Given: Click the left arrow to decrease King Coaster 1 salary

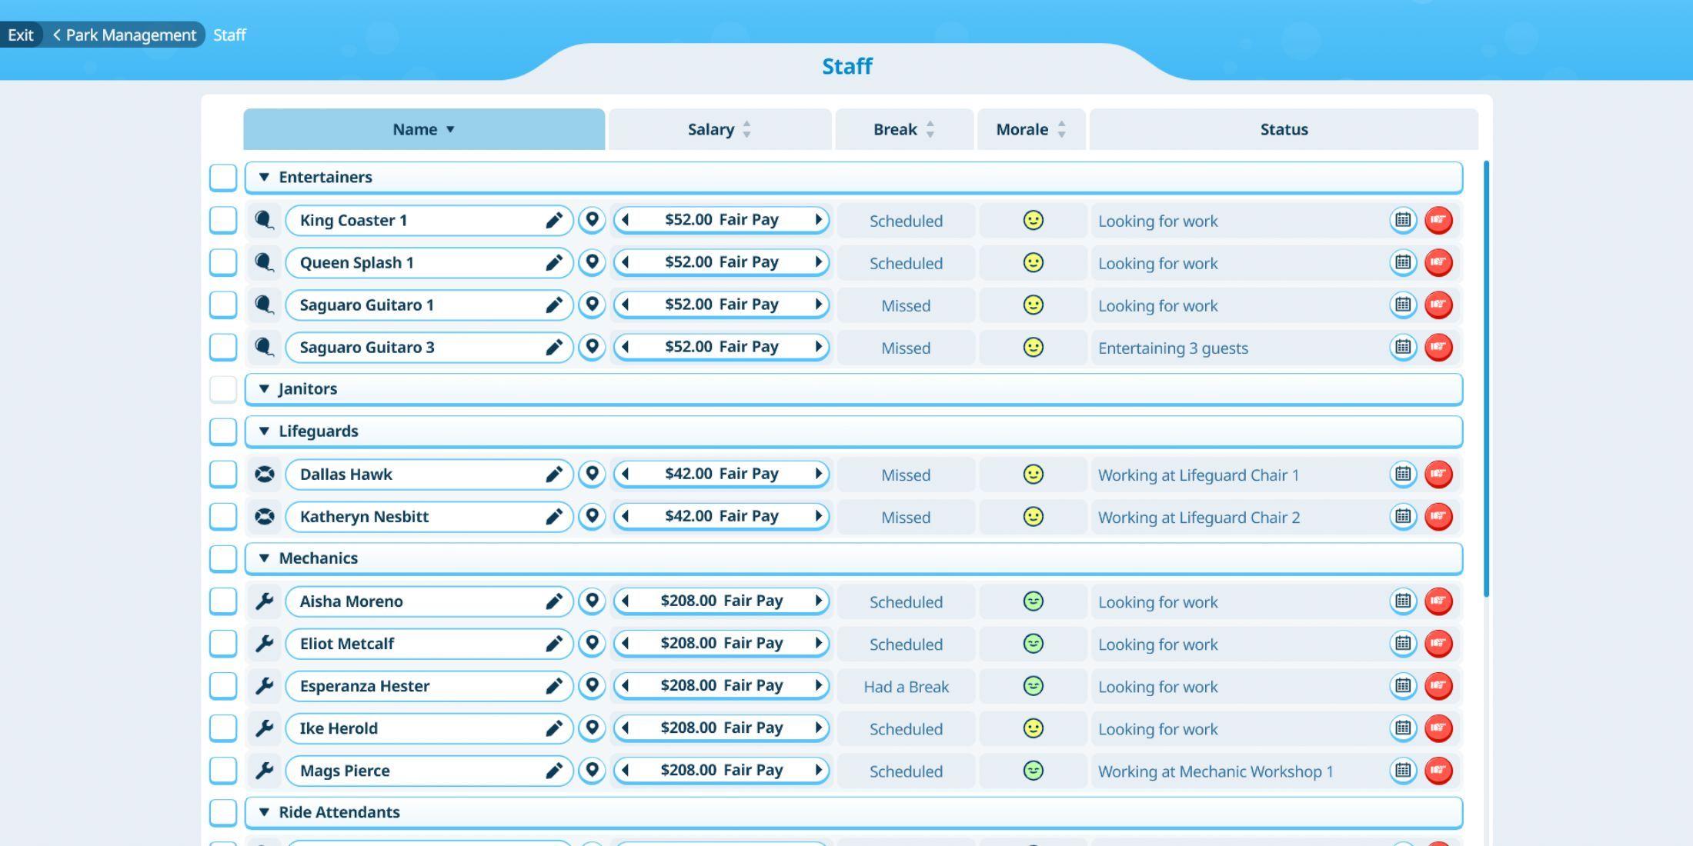Looking at the screenshot, I should tap(626, 220).
